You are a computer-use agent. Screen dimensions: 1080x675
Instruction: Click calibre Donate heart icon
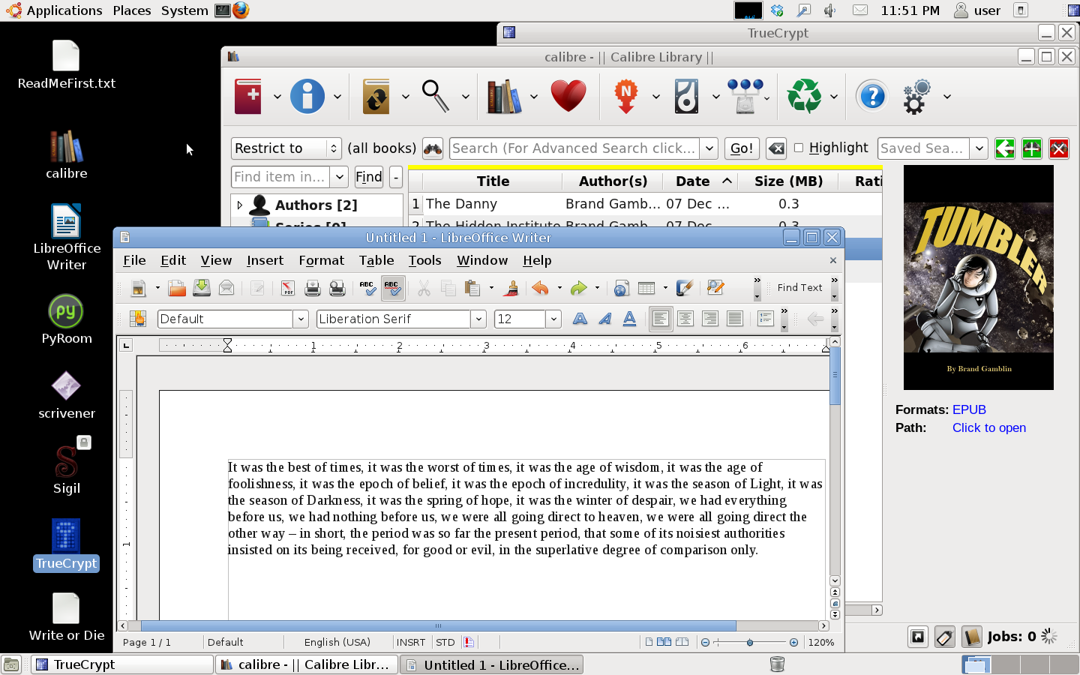click(568, 96)
